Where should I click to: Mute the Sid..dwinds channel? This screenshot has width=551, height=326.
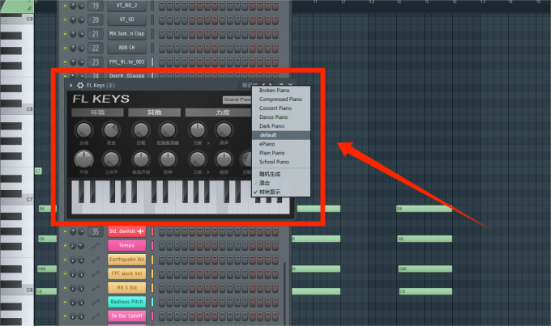65,231
